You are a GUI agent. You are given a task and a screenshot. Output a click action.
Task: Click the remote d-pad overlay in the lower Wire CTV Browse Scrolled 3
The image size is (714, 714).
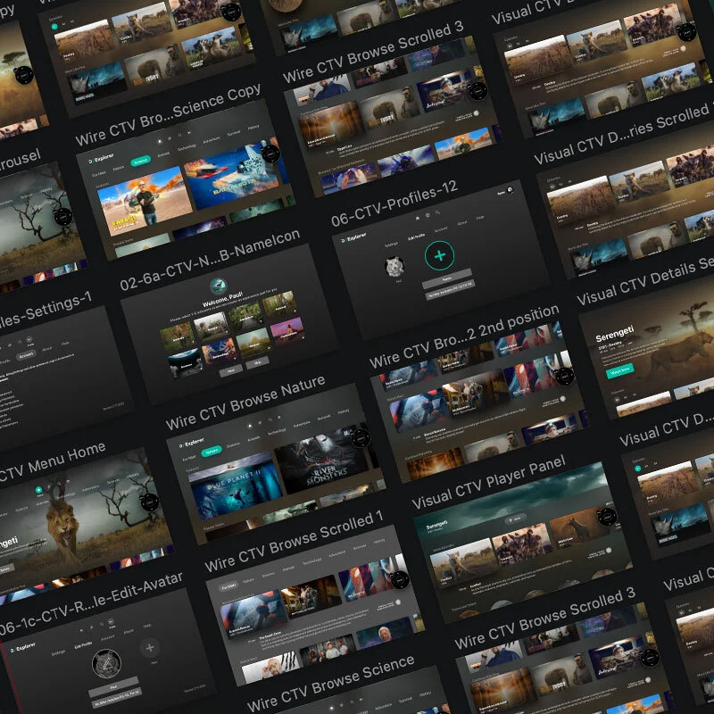coord(650,658)
